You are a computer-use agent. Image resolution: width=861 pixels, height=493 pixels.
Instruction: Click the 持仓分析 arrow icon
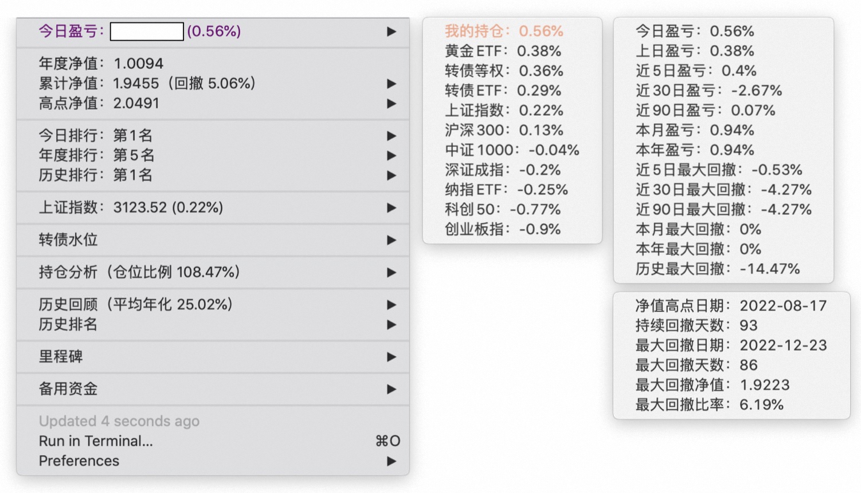(392, 272)
